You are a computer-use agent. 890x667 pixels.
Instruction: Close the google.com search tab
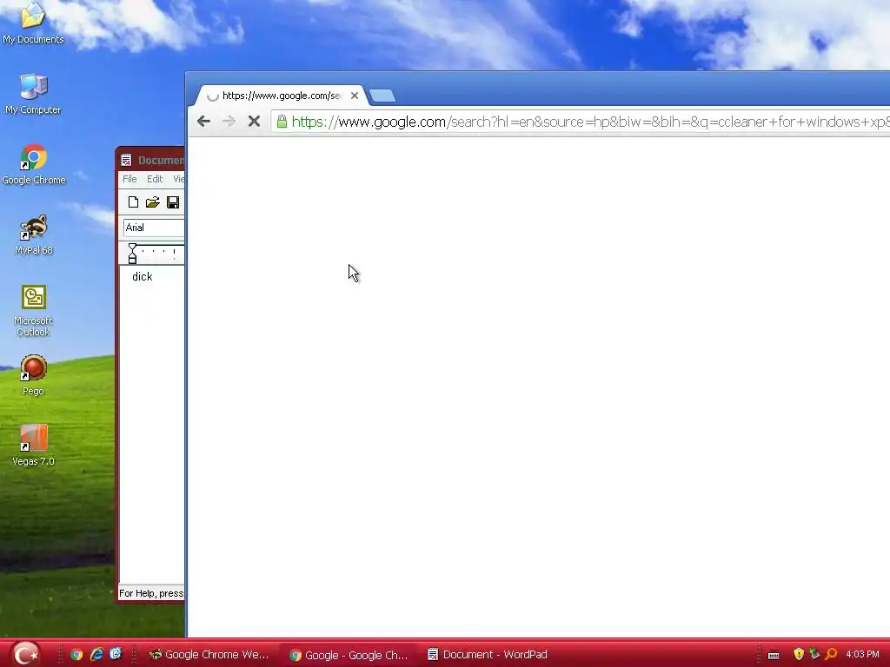pyautogui.click(x=355, y=96)
